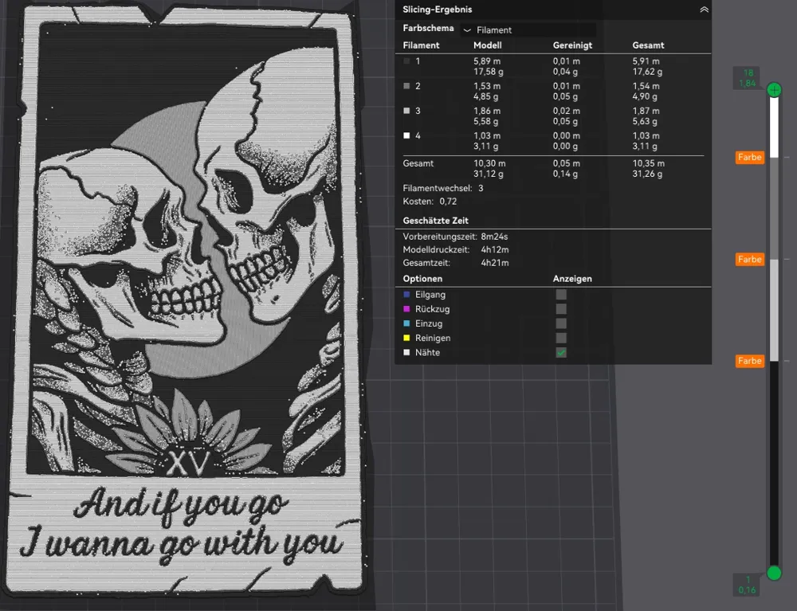The image size is (797, 611).
Task: Click the Anzeigen column heading
Action: pyautogui.click(x=572, y=279)
